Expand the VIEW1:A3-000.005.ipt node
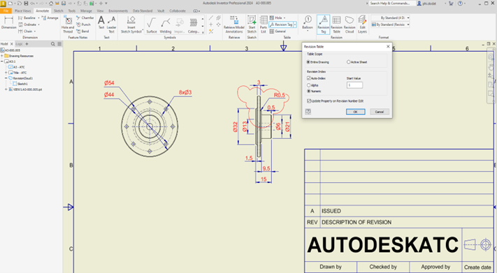The height and width of the screenshot is (273, 497). [x=6, y=89]
